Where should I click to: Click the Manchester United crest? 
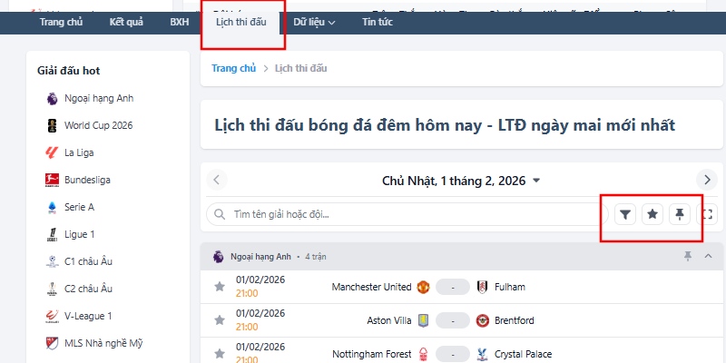(423, 287)
